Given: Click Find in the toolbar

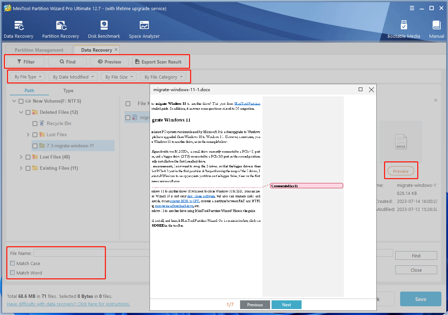Looking at the screenshot, I should [67, 62].
